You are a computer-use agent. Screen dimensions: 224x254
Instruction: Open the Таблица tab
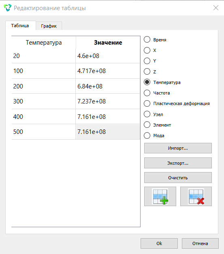(x=20, y=26)
